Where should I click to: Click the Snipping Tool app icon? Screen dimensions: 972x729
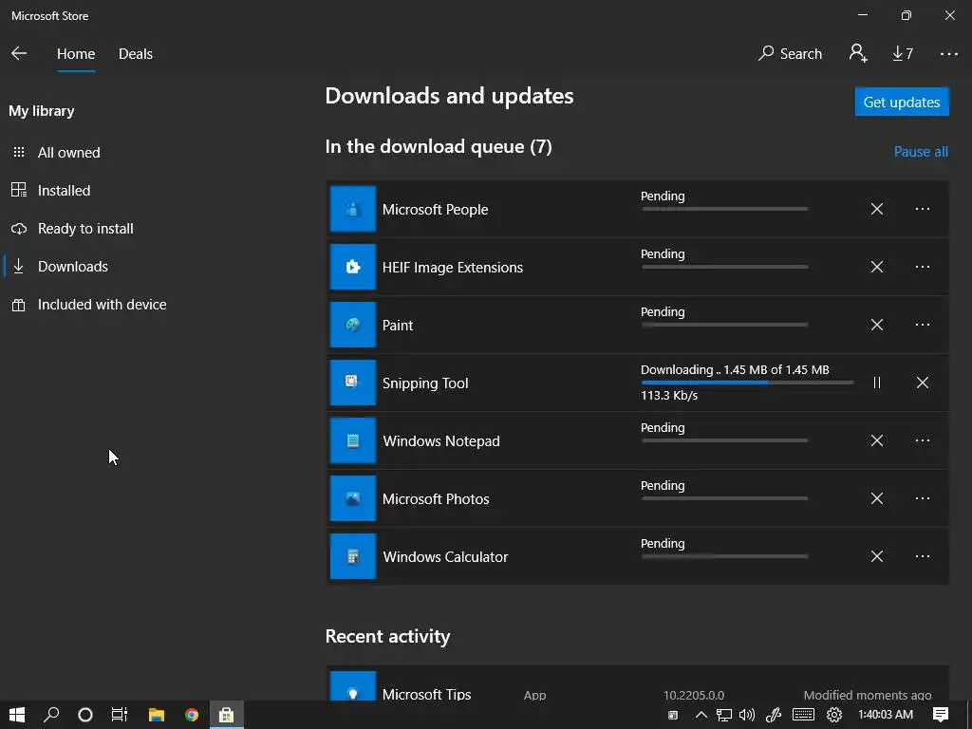point(353,383)
